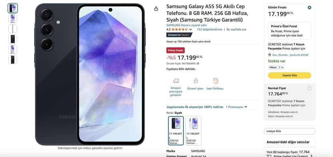
Task: Click the Sepete Ekle button
Action: [289, 75]
